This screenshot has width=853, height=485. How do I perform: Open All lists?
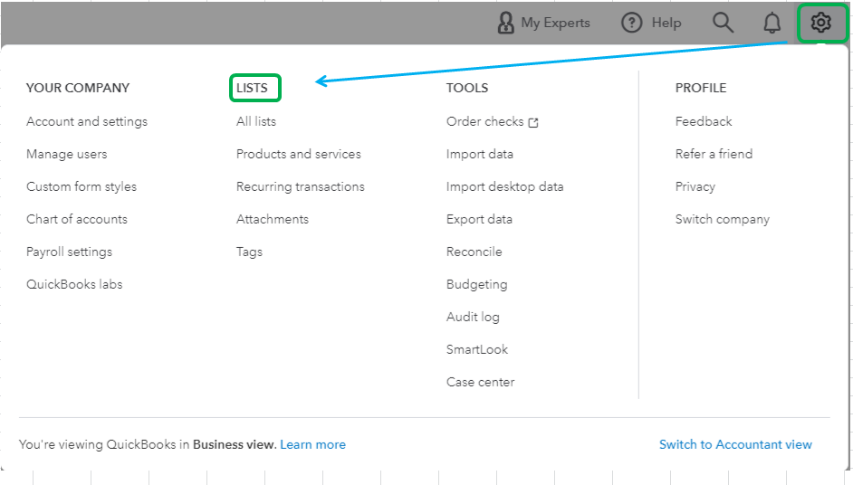[255, 121]
